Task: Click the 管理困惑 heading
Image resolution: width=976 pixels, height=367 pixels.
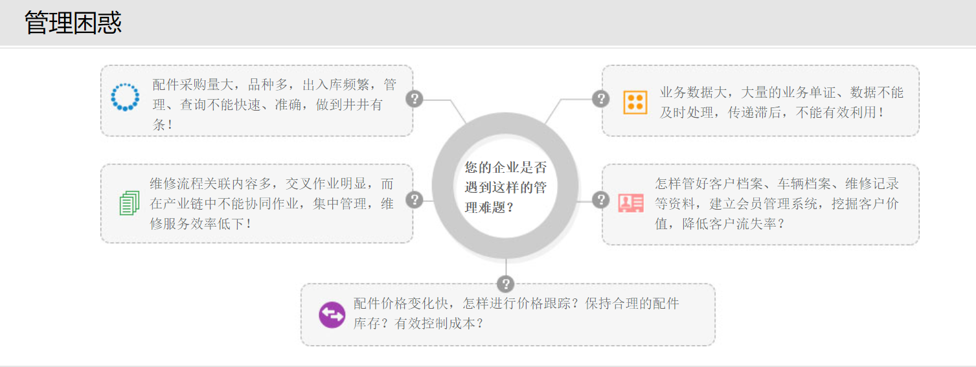Action: [73, 23]
